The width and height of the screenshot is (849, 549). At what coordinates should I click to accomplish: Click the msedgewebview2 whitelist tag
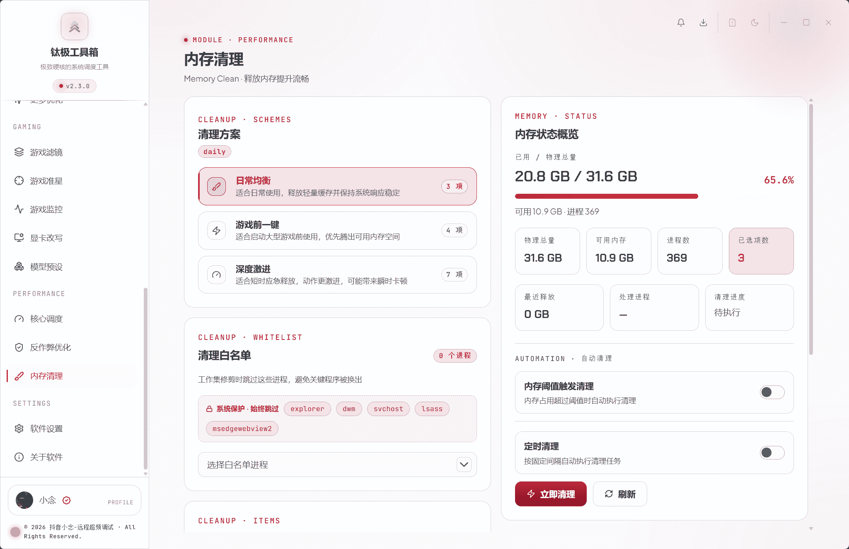pos(242,429)
